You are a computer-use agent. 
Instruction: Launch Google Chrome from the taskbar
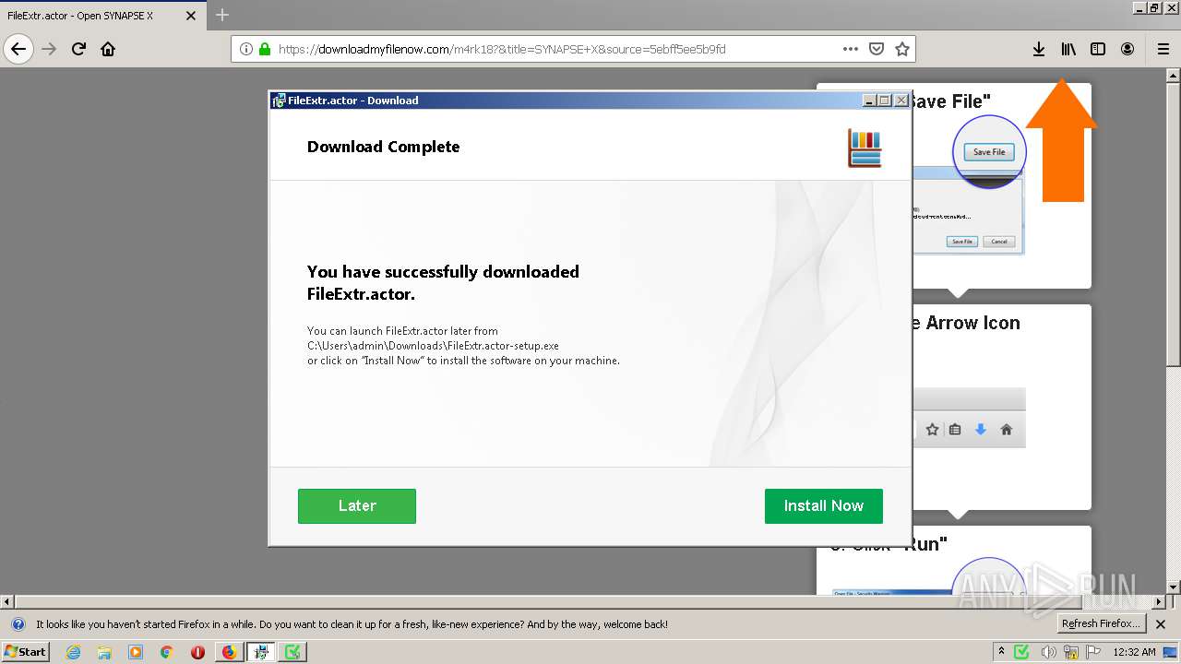click(167, 652)
